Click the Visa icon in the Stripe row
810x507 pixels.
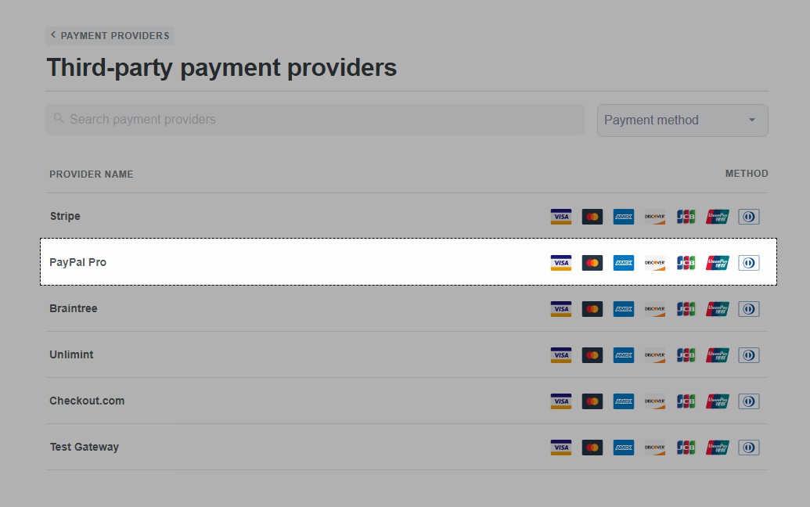[560, 216]
